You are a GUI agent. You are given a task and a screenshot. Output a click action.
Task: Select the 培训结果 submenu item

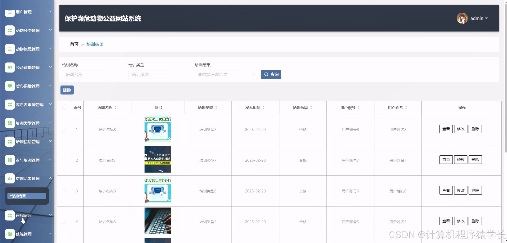coord(27,196)
